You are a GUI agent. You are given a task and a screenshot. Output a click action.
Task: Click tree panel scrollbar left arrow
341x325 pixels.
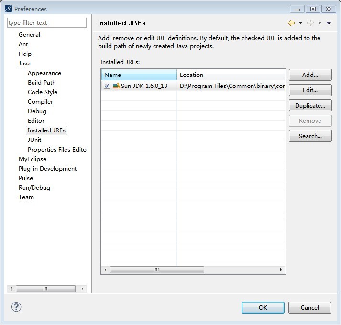tap(11, 289)
